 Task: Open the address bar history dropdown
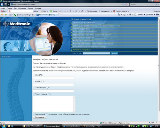(122, 4)
